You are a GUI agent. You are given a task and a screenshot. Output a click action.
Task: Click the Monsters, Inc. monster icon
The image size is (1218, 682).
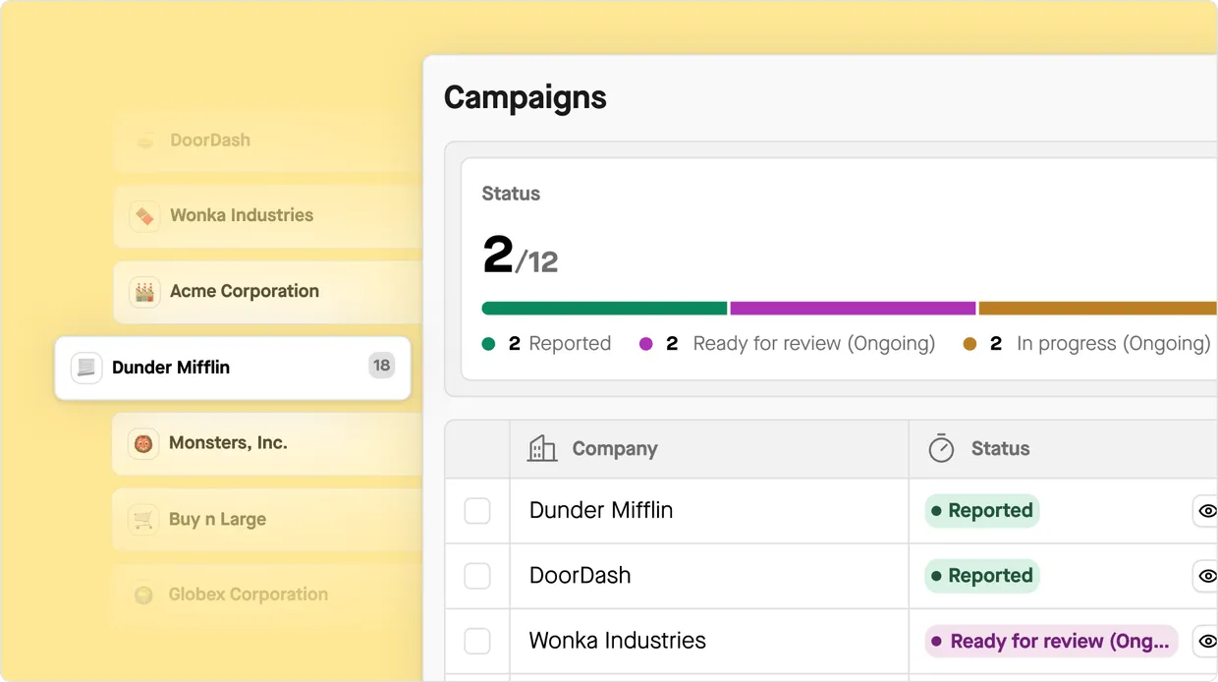pos(144,443)
